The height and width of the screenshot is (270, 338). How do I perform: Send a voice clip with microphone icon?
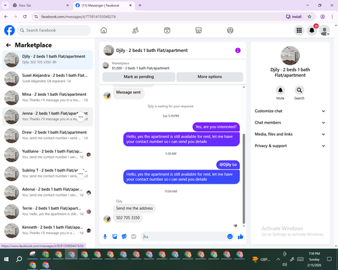point(105,236)
